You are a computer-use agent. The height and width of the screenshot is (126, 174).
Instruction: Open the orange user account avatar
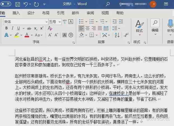click(153, 4)
